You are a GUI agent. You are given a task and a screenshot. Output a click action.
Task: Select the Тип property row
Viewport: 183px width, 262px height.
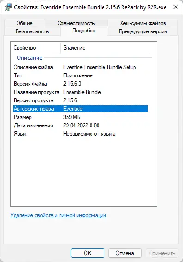80,75
